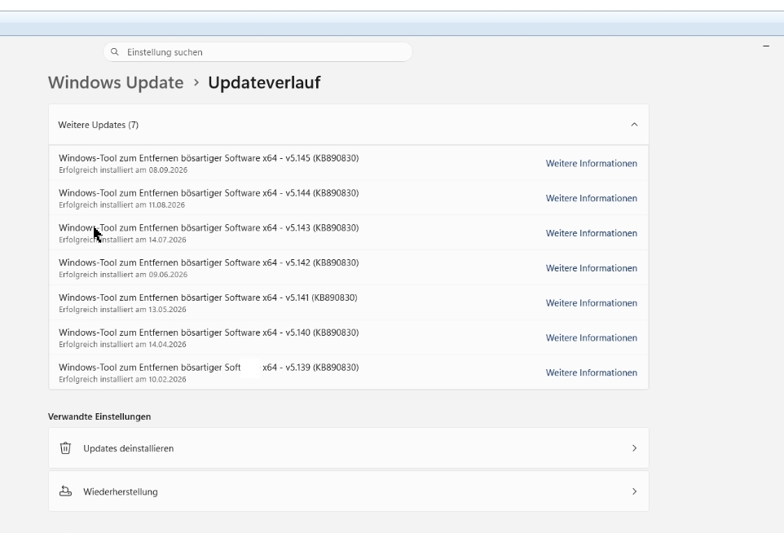Click the trash icon beside Updates deinstallieren
The width and height of the screenshot is (784, 533).
[x=65, y=448]
